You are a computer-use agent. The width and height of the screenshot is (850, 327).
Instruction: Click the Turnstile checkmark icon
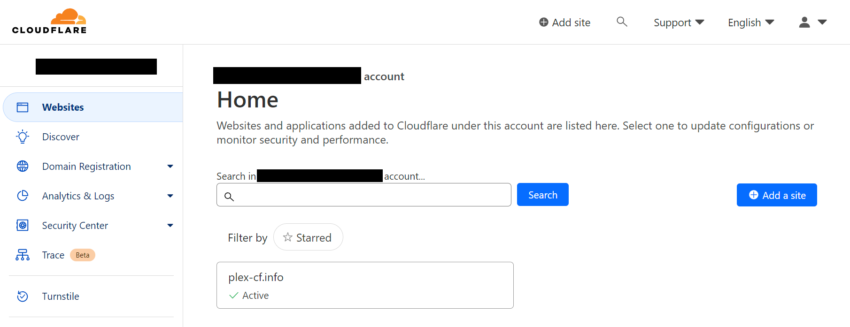23,296
